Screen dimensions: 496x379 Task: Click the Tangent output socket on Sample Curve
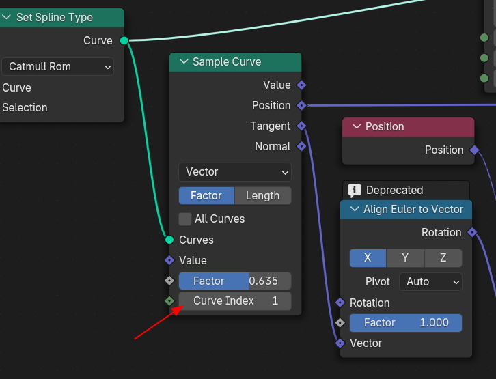pos(301,126)
